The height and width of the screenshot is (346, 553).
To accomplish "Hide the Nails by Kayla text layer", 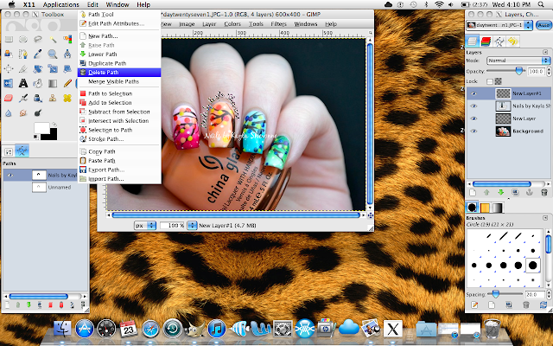I will 474,106.
